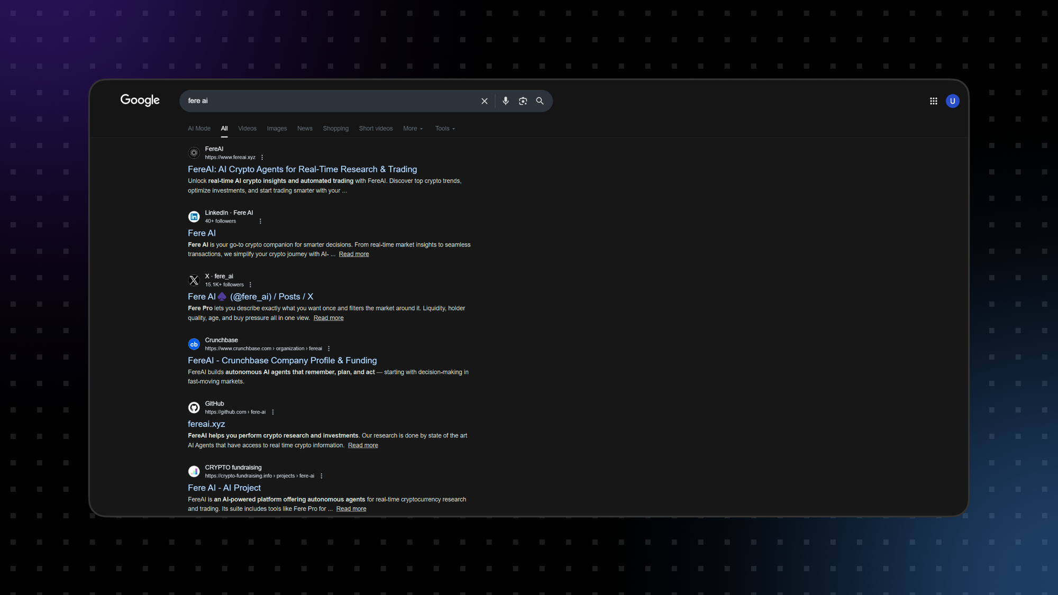Open three-dot menu for Crunchbase result
1058x595 pixels.
[x=329, y=349]
